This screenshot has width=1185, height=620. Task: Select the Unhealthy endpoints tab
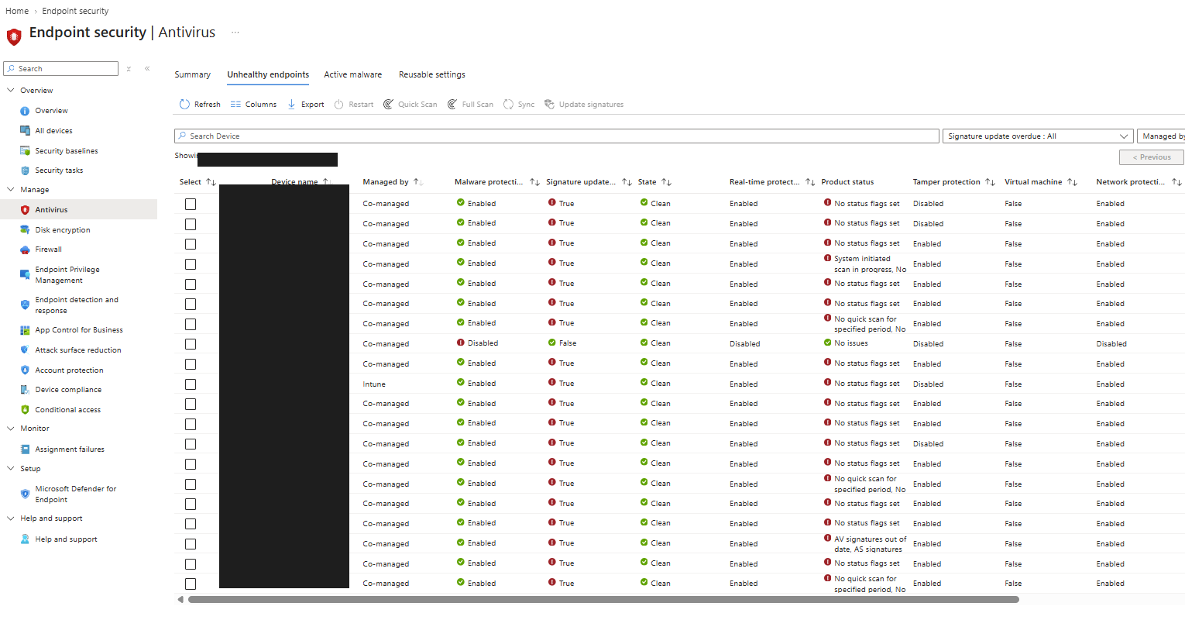coord(268,74)
